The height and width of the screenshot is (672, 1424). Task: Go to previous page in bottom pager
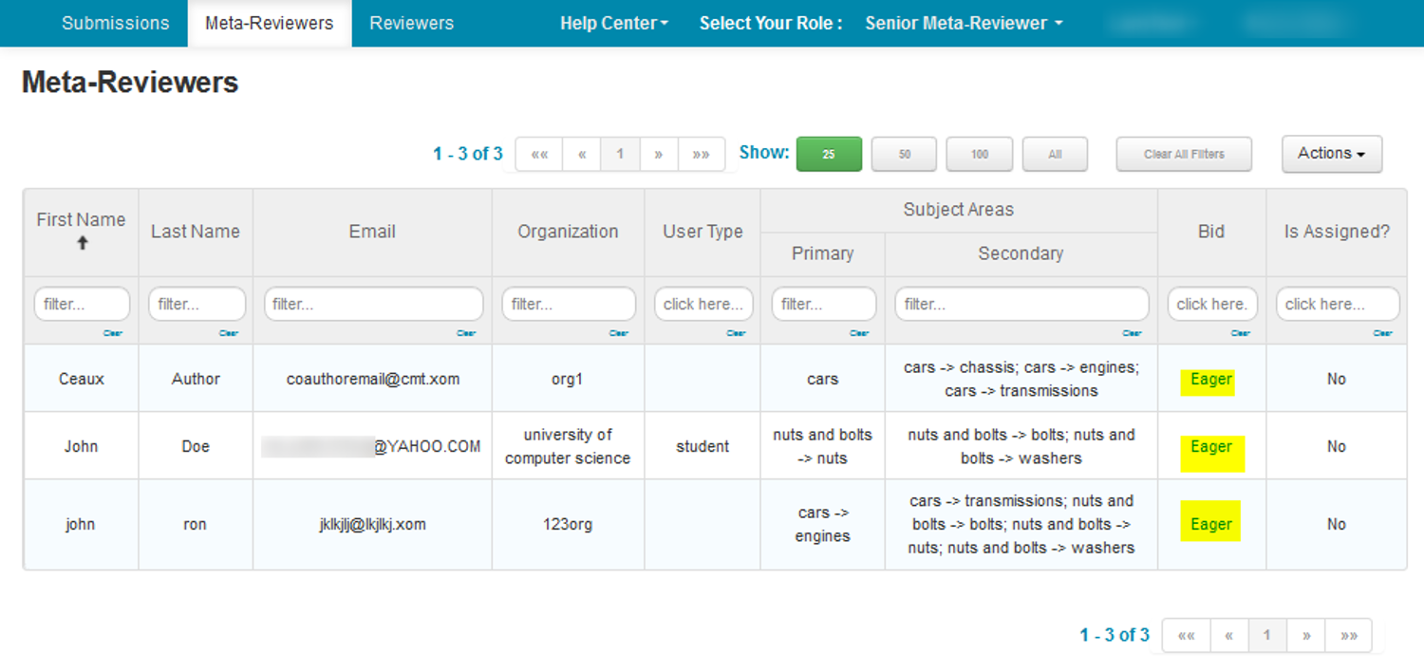[1229, 635]
